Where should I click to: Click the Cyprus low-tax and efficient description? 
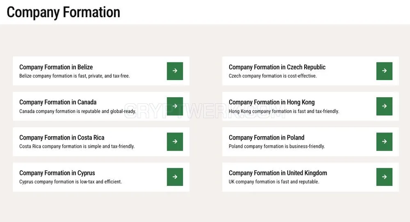(x=71, y=182)
